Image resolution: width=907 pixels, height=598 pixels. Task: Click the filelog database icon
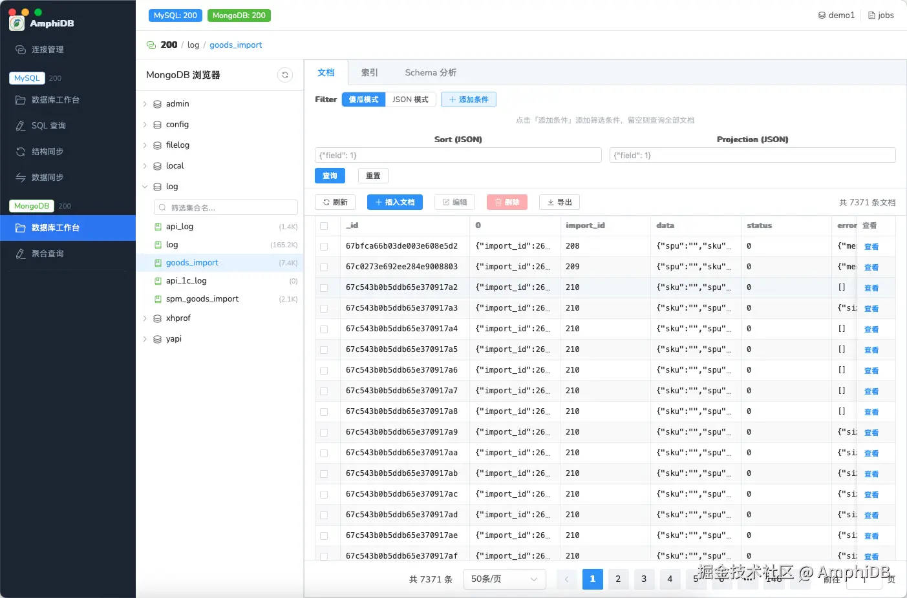pyautogui.click(x=157, y=145)
